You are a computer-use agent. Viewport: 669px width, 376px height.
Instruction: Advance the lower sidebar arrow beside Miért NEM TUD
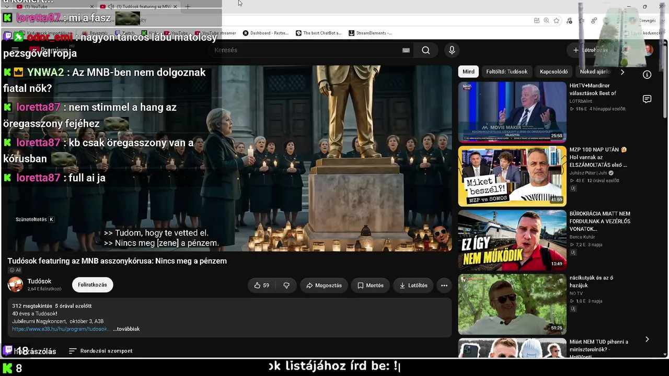point(647,339)
